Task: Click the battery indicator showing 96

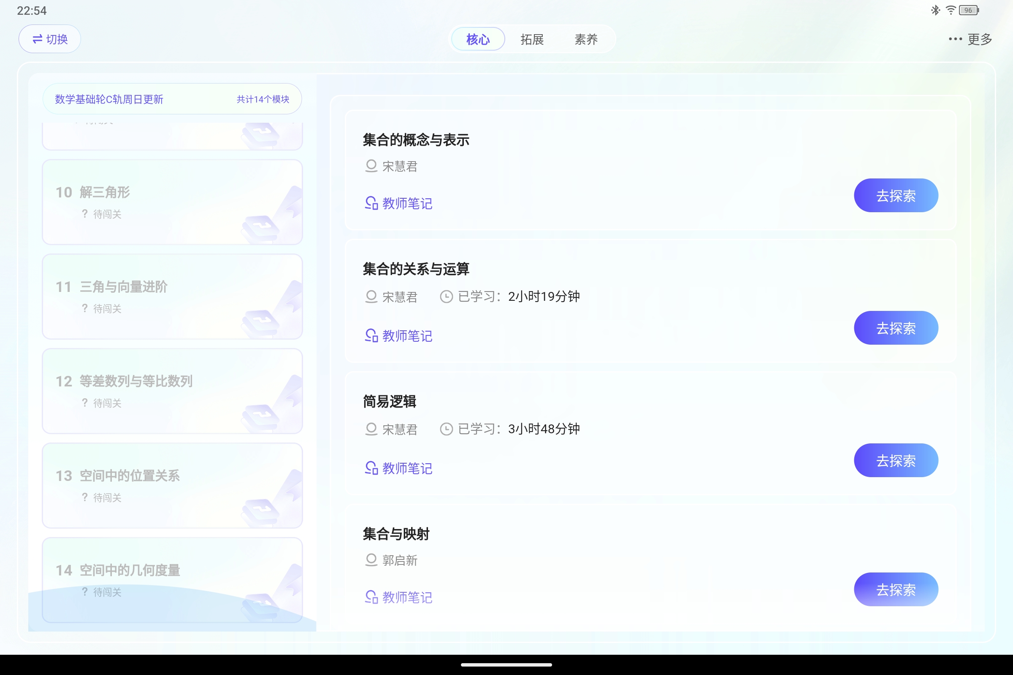Action: pyautogui.click(x=969, y=10)
